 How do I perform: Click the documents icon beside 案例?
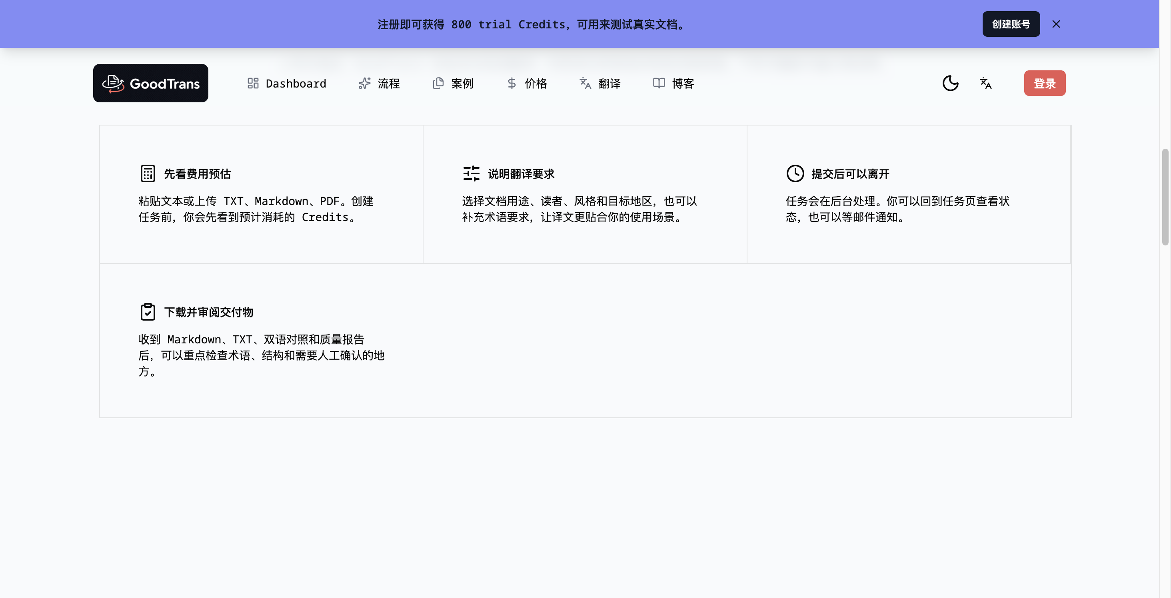point(438,83)
